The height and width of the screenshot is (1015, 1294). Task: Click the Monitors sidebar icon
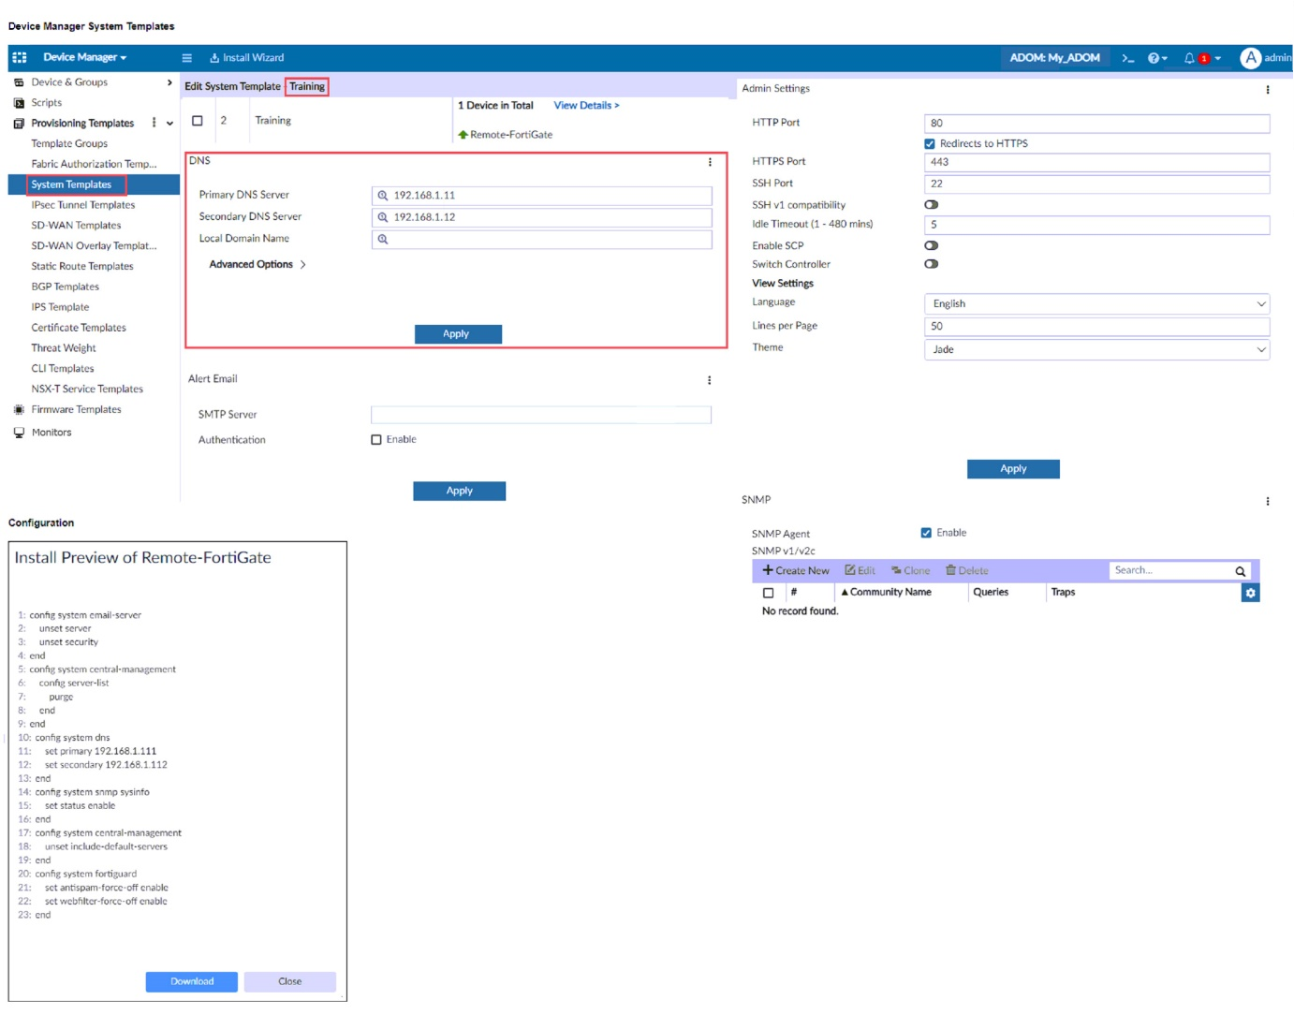pos(19,433)
